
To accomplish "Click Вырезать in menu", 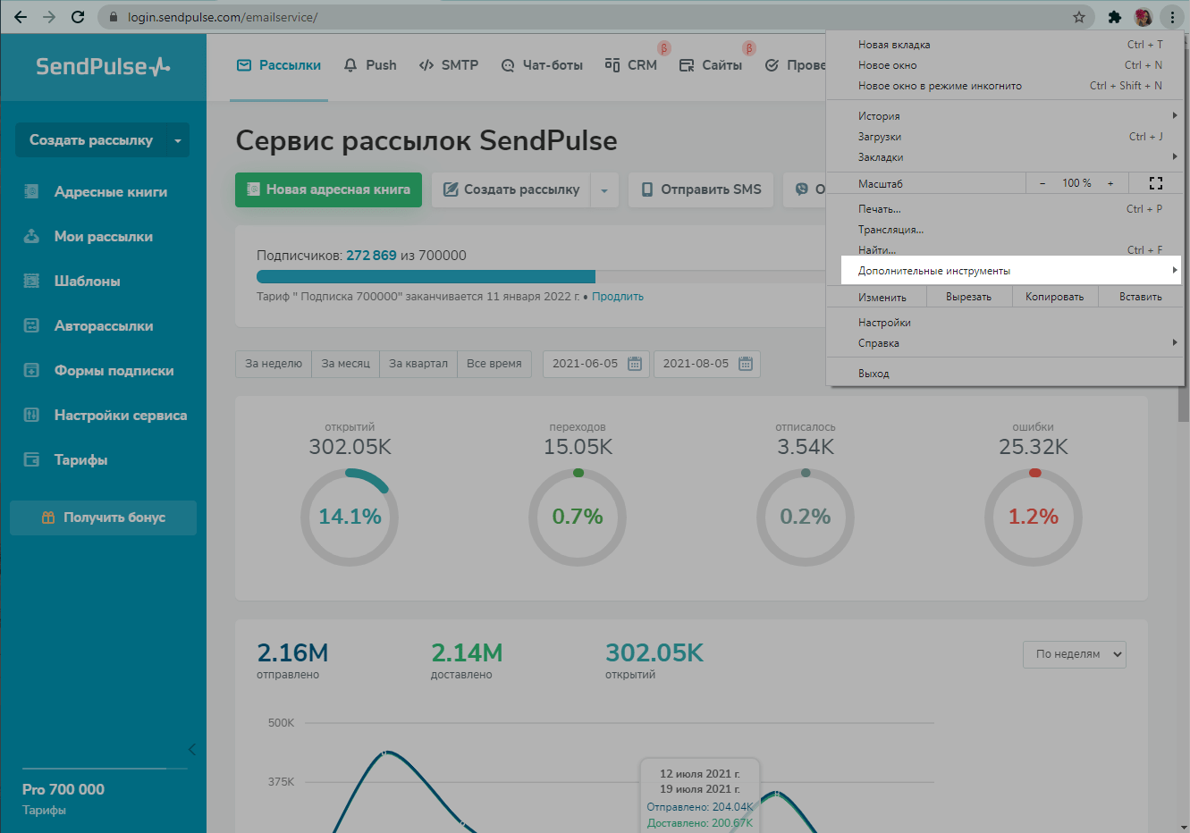I will pos(968,297).
